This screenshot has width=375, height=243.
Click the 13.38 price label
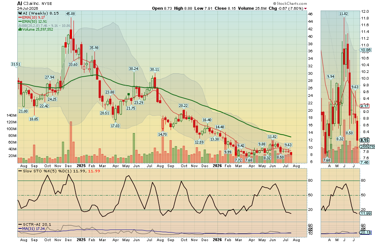(214, 139)
